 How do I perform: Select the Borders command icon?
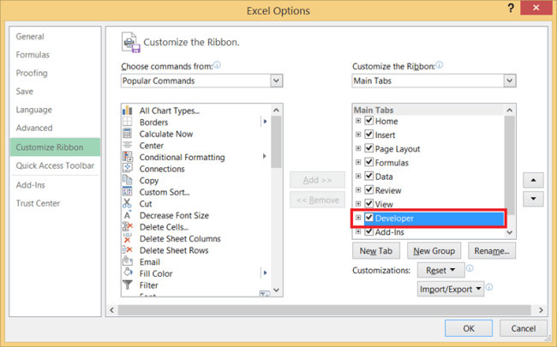128,123
